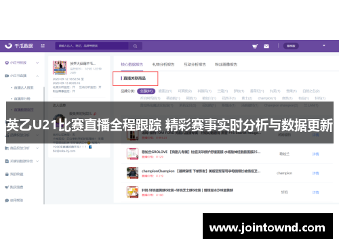This screenshot has width=339, height=245.
Task: Click the search magnifier icon
Action: pyautogui.click(x=135, y=46)
